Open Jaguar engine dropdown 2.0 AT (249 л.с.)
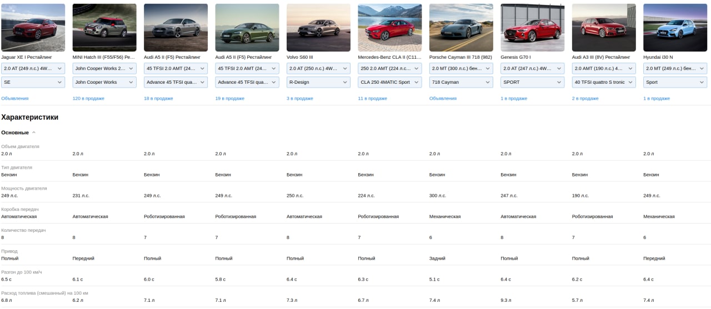Image resolution: width=711 pixels, height=309 pixels. (x=33, y=68)
